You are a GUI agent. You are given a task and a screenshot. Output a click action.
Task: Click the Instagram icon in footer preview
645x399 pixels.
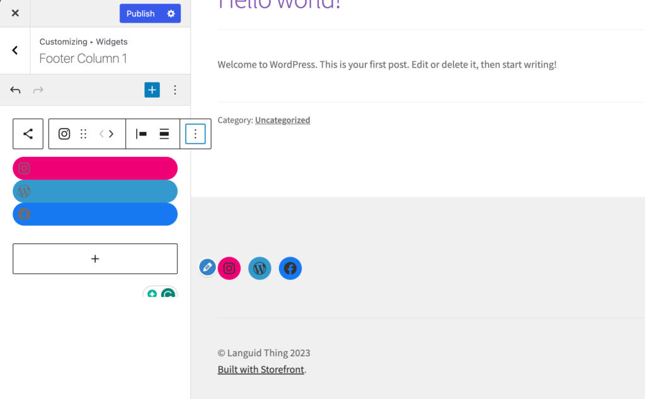(229, 269)
